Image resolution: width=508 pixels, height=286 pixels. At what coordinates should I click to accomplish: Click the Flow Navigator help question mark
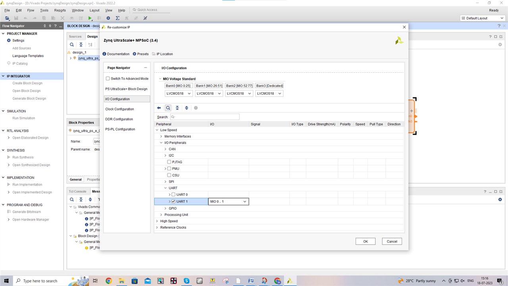pyautogui.click(x=55, y=26)
